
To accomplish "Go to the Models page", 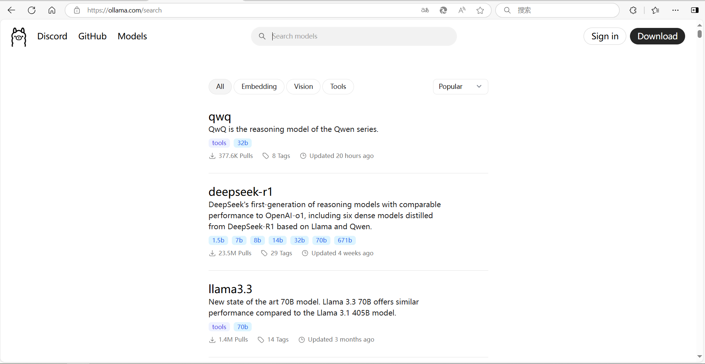I will pyautogui.click(x=132, y=36).
